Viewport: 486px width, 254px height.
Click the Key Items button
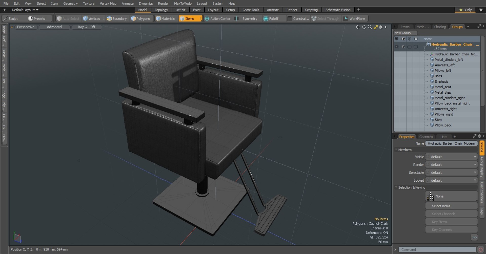(x=451, y=222)
